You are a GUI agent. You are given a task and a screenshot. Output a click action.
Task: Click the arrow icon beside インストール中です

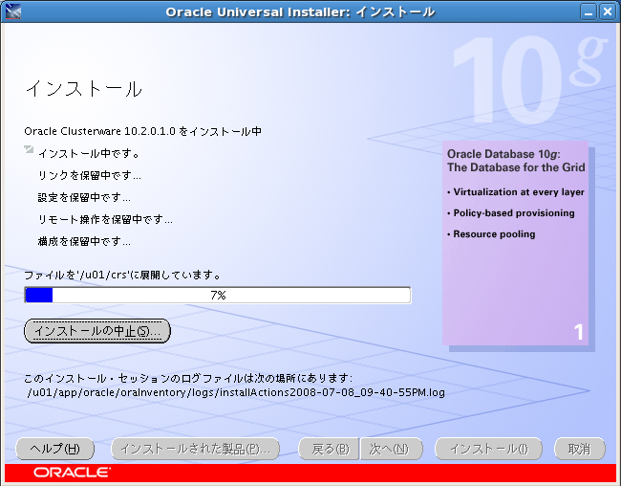pyautogui.click(x=29, y=149)
